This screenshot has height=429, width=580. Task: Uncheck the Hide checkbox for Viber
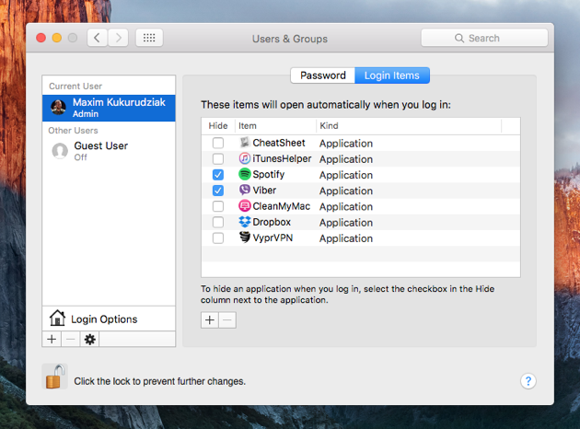(218, 191)
